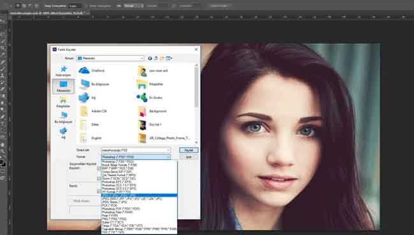The height and width of the screenshot is (235, 414).
Task: Select Kitaplıklar in the file list
Action: click(150, 84)
